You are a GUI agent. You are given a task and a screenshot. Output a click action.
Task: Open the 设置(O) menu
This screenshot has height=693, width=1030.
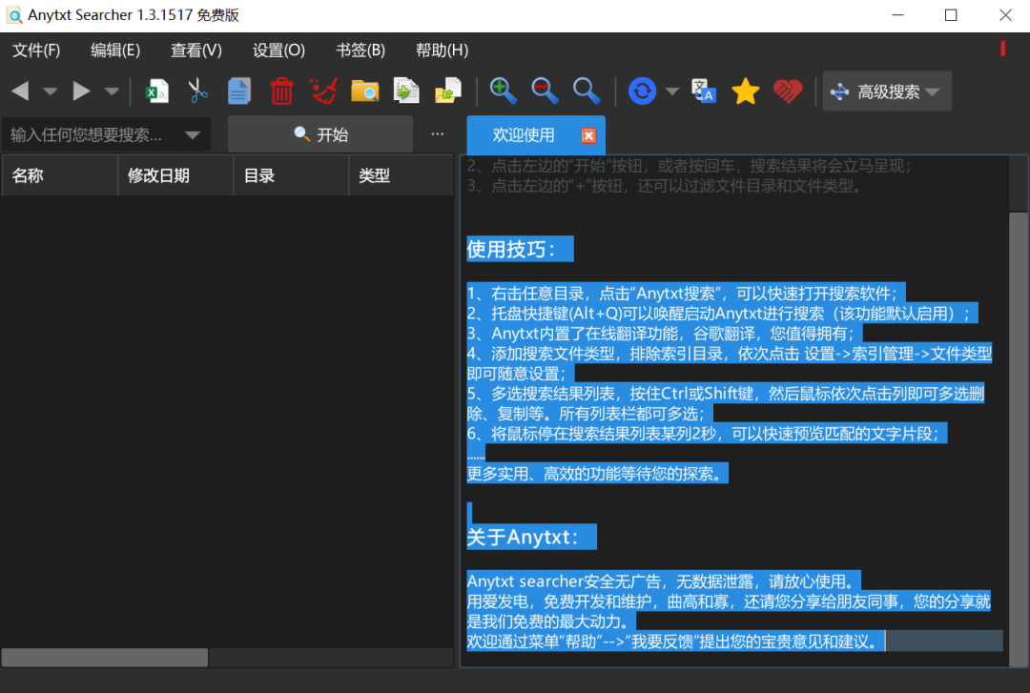(x=278, y=50)
